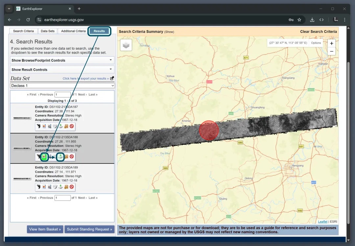Click the export results icon
Image resolution: width=355 pixels, height=246 pixels.
(112, 78)
